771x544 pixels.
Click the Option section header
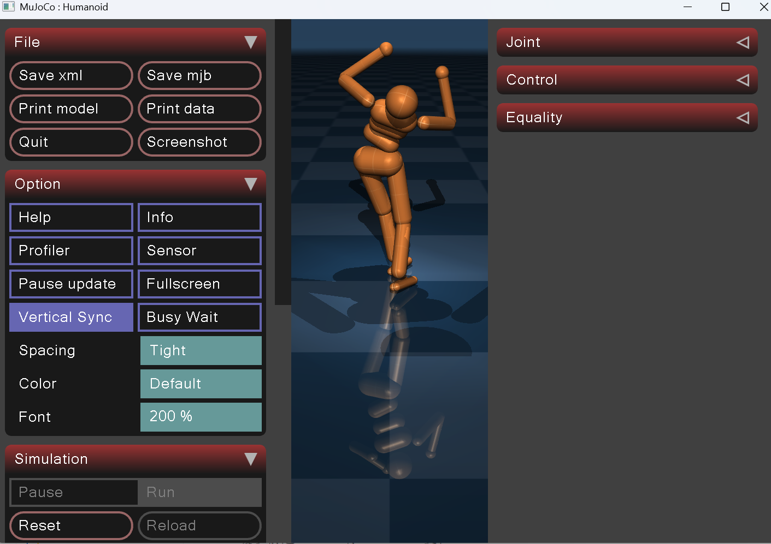136,184
